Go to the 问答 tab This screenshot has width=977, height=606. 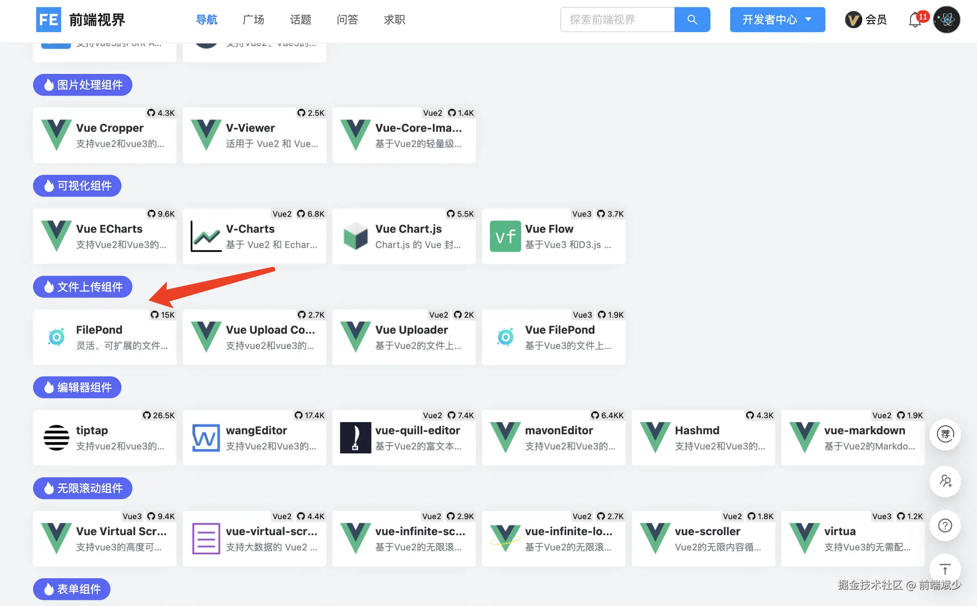click(347, 20)
